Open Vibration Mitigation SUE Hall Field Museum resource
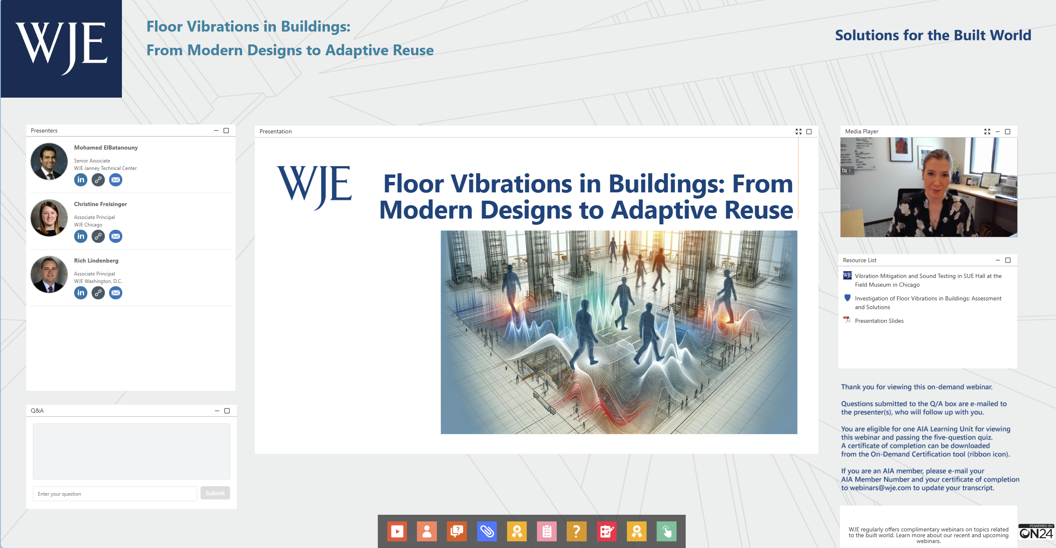This screenshot has width=1056, height=548. pos(928,280)
